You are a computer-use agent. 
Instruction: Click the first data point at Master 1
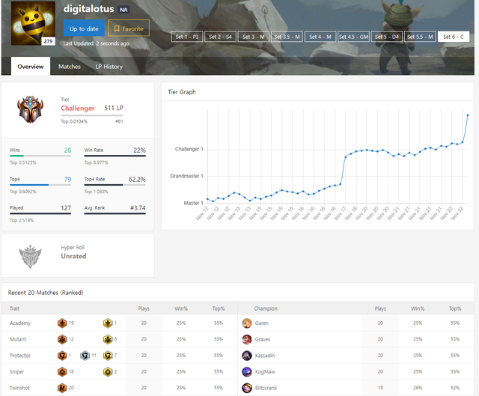208,199
